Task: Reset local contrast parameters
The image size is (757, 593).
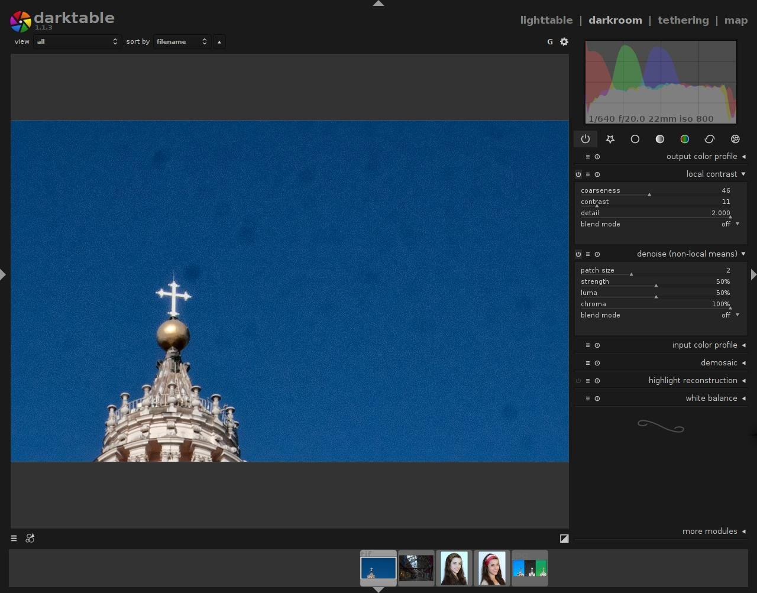Action: coord(597,174)
